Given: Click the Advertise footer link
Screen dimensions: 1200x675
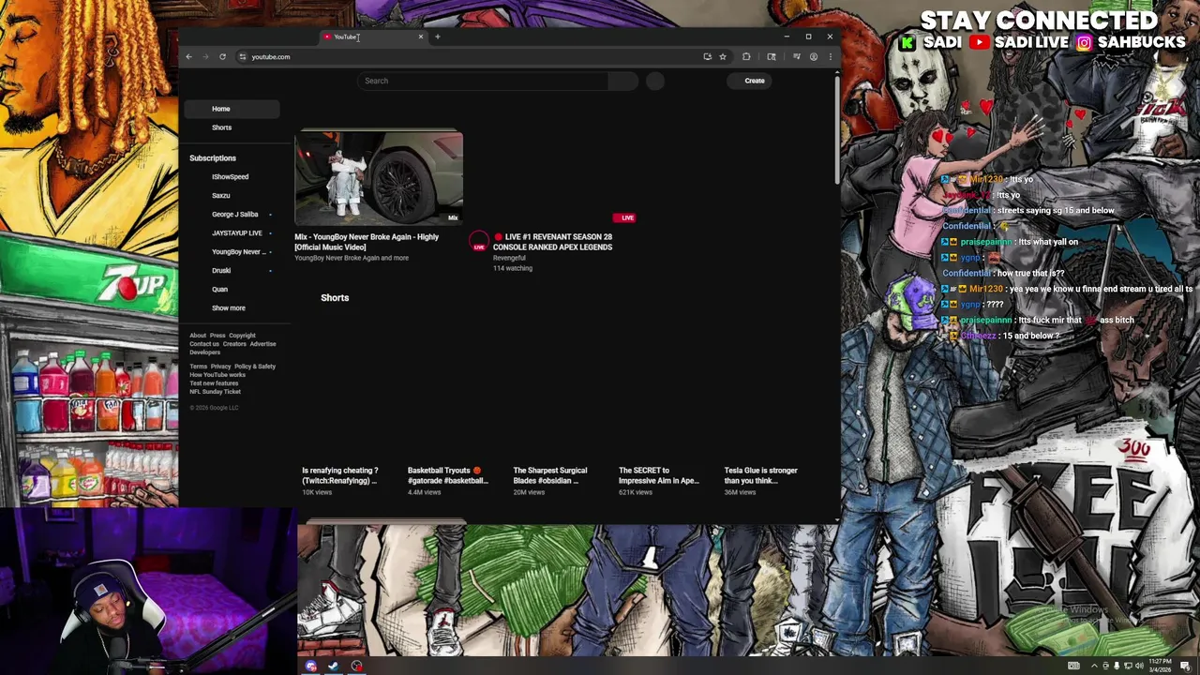Looking at the screenshot, I should click(262, 344).
